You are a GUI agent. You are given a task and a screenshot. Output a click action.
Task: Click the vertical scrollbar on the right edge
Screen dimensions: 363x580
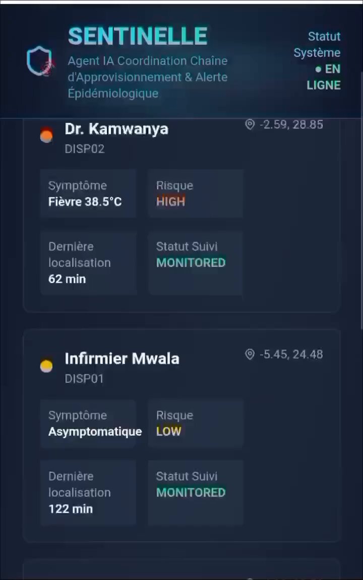coord(361,200)
